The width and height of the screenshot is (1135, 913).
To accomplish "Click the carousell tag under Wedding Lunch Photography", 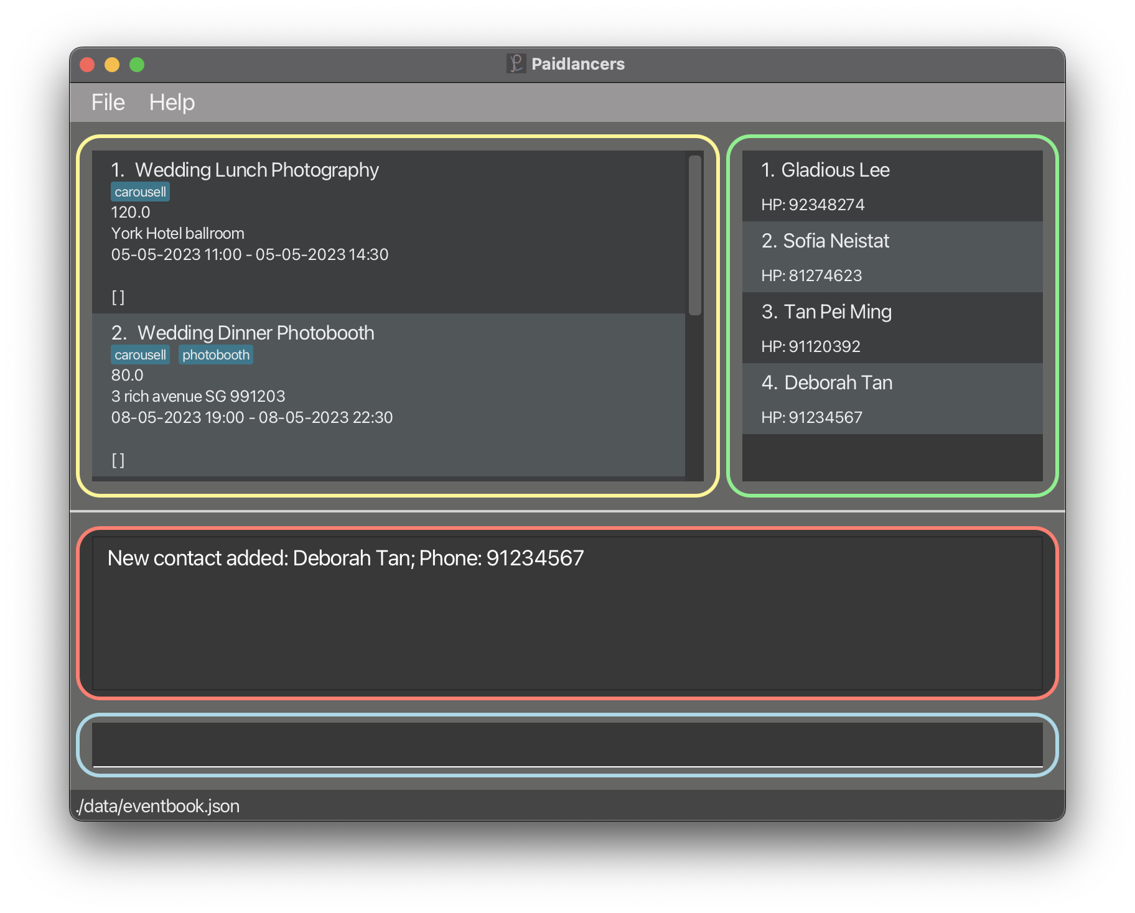I will point(140,192).
